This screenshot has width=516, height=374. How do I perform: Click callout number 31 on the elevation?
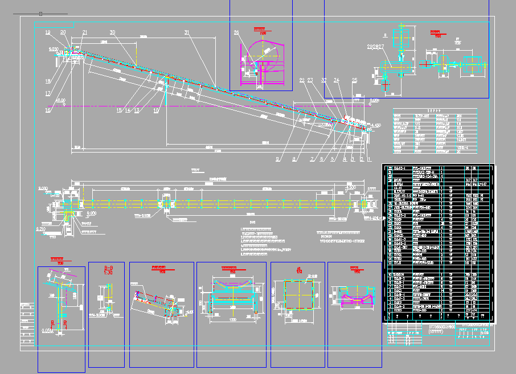(x=187, y=32)
